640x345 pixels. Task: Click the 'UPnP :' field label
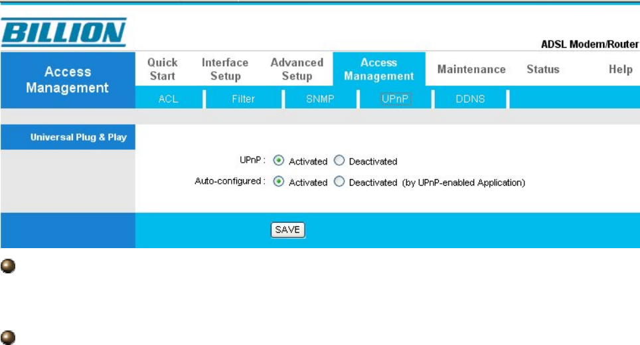(252, 161)
